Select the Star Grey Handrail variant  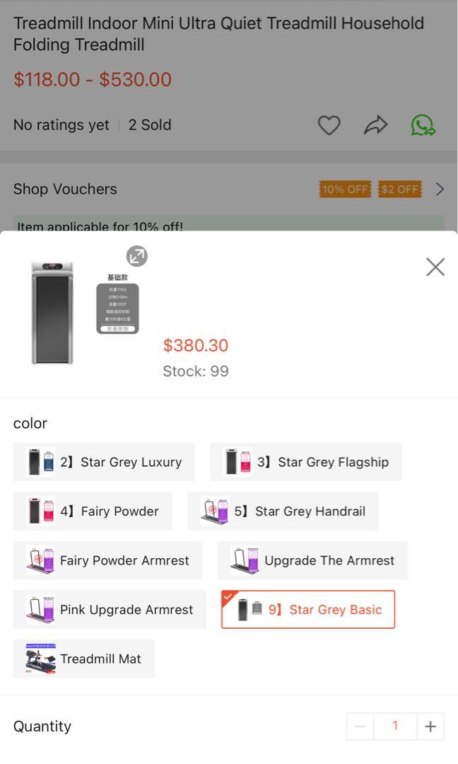point(283,511)
